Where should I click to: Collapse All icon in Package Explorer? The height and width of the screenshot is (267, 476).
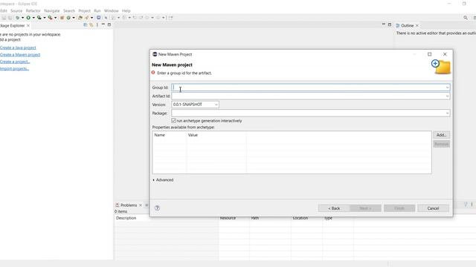86,24
